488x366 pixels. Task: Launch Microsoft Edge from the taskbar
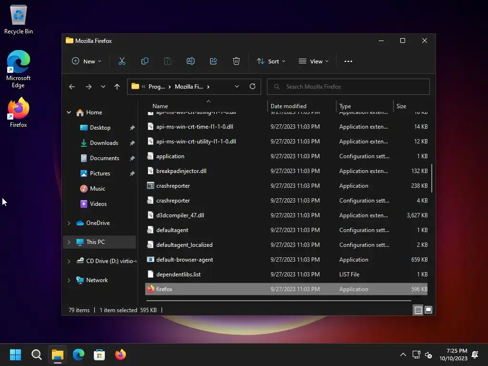tap(79, 355)
